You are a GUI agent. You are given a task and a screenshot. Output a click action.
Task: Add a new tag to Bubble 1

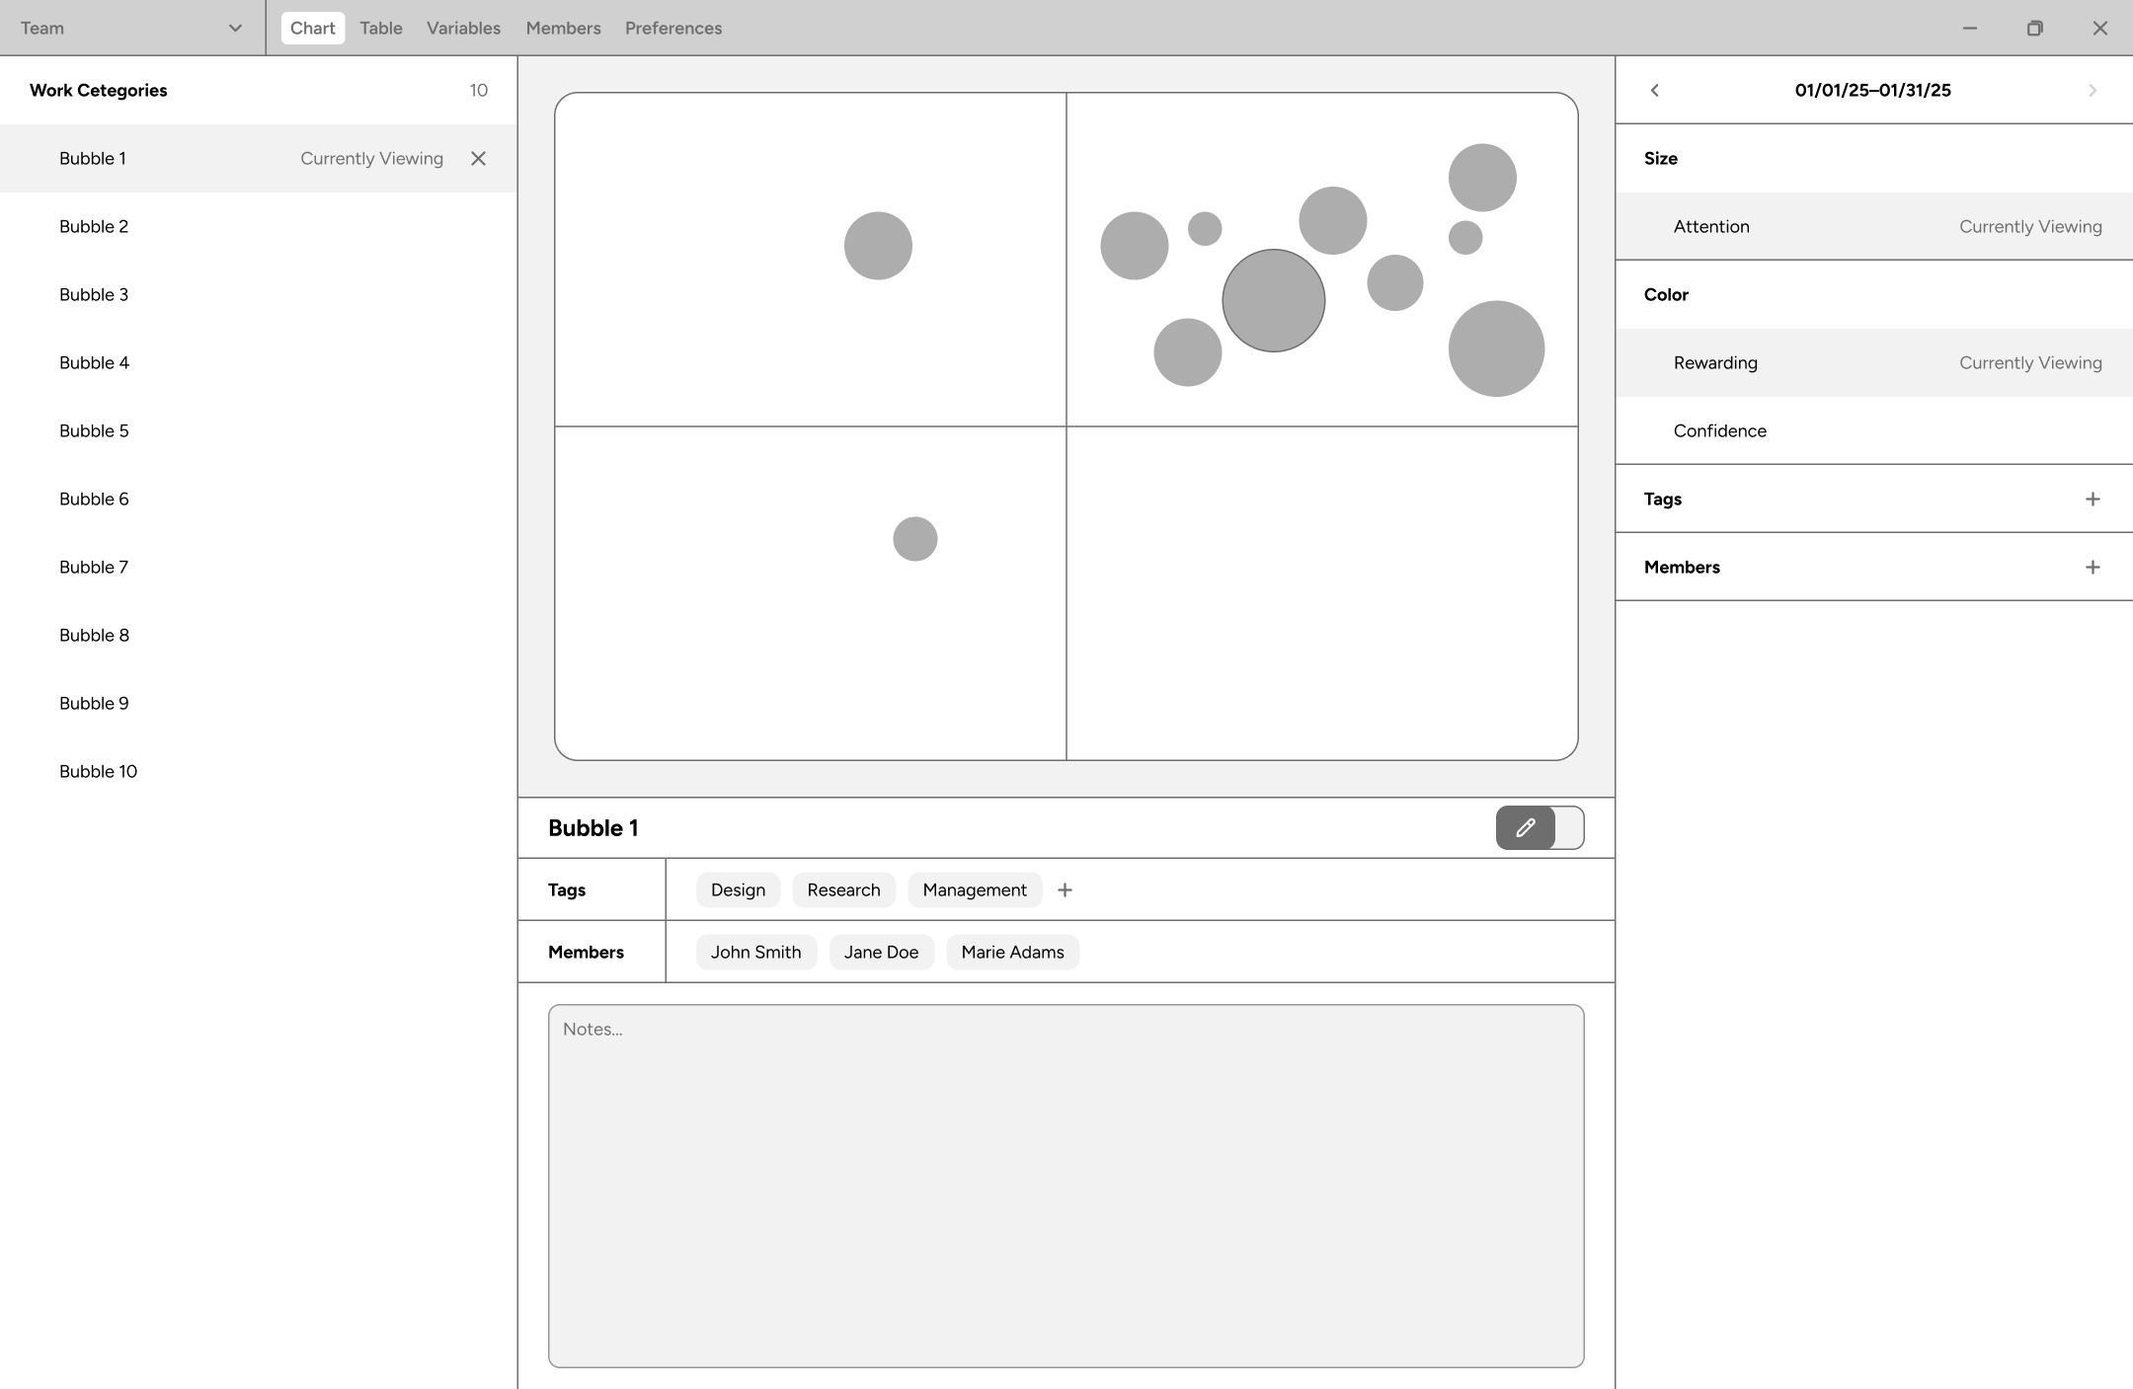[x=1065, y=889]
